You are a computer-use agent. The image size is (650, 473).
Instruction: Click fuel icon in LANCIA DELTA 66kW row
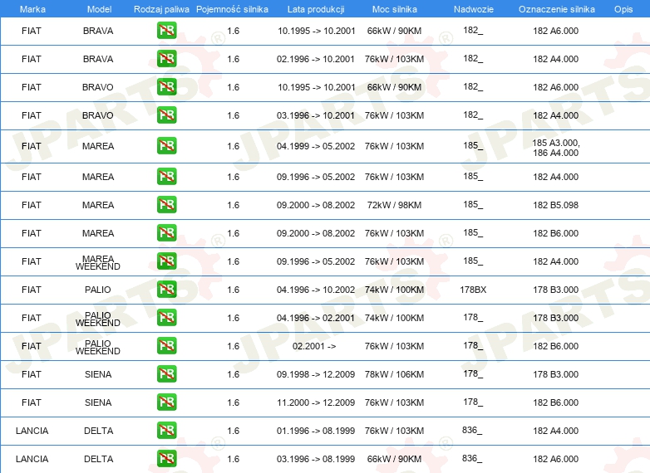[x=166, y=459]
